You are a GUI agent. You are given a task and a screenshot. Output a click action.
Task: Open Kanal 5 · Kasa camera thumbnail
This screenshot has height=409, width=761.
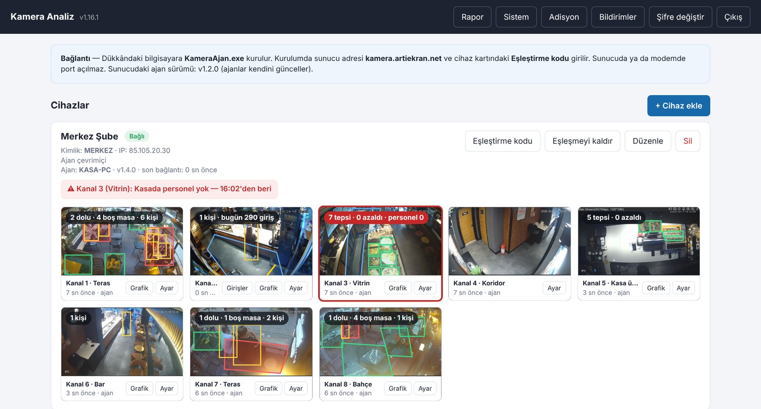click(639, 241)
